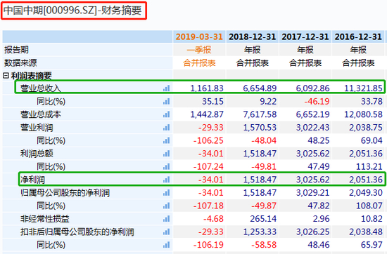Click the 净利润 row label
The image size is (387, 254).
[32, 180]
